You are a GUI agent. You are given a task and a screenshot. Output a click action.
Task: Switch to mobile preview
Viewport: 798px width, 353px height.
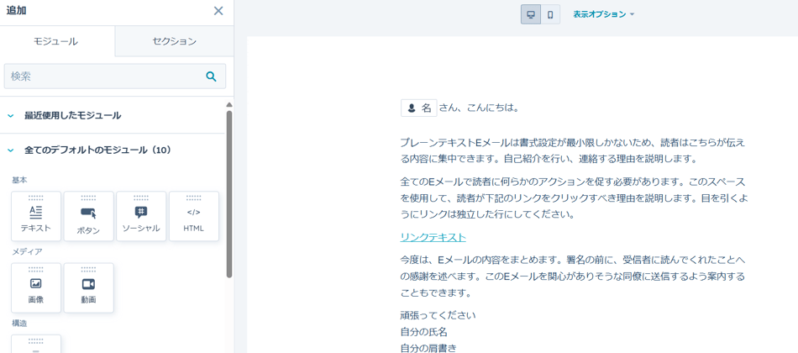pyautogui.click(x=550, y=14)
